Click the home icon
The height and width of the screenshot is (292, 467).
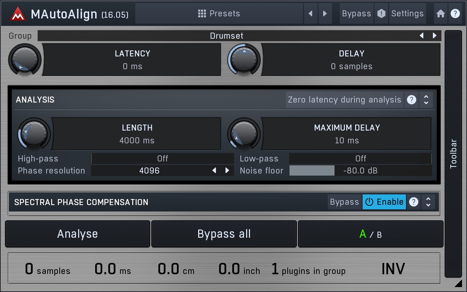[441, 13]
